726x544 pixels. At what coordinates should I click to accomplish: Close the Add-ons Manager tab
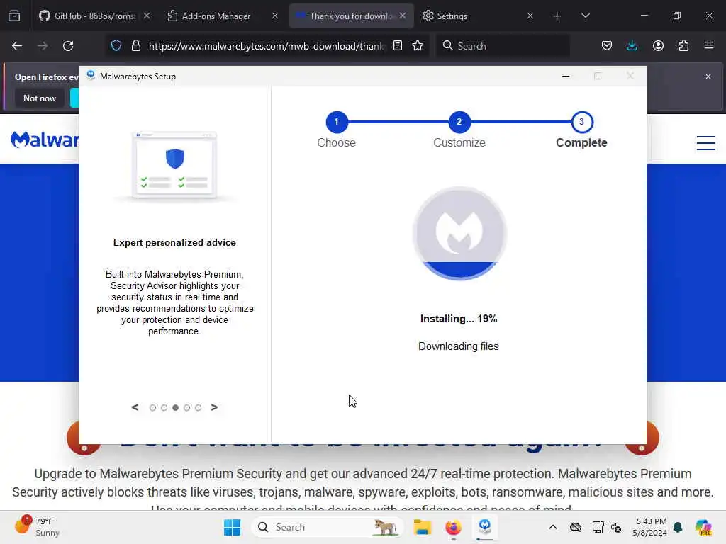pos(275,16)
